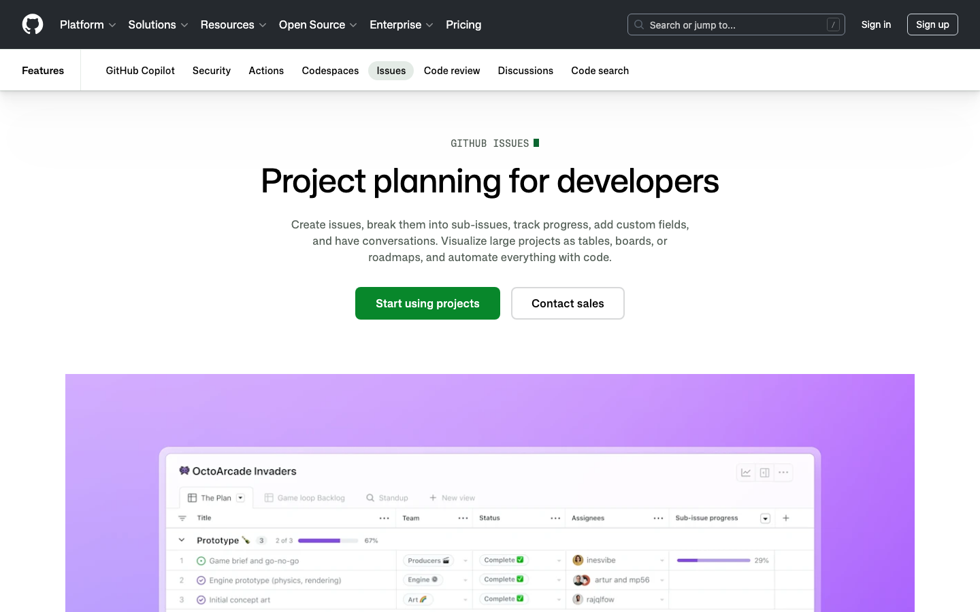980x612 pixels.
Task: Click Initial concept art issue
Action: click(240, 600)
